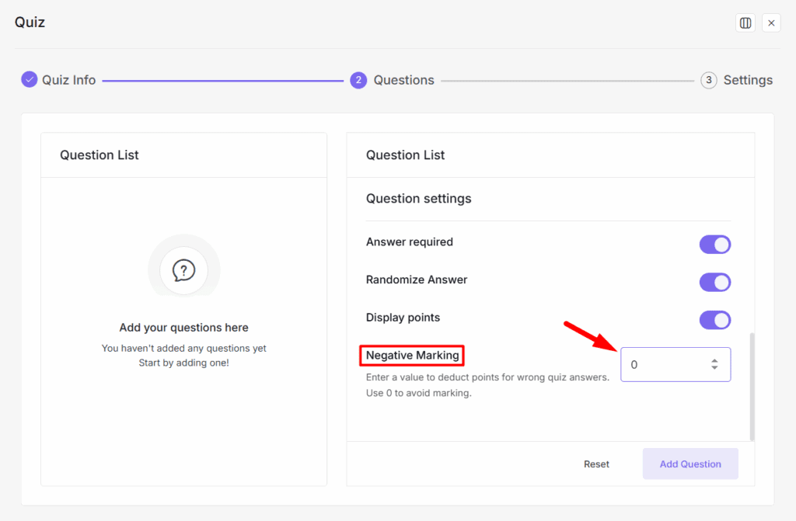The width and height of the screenshot is (796, 521).
Task: Decrease Negative Marking with the down arrow
Action: [714, 368]
